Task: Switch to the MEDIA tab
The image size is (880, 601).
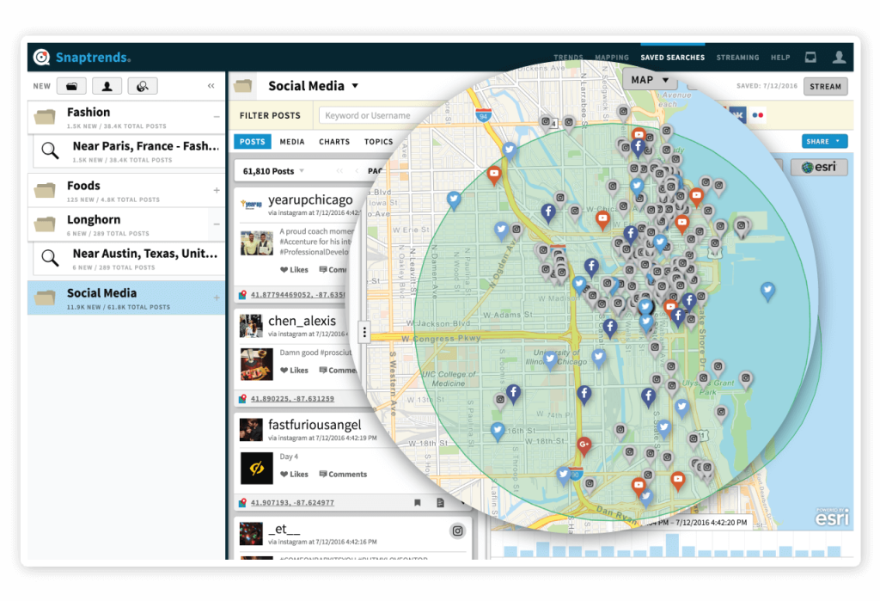Action: pos(294,141)
